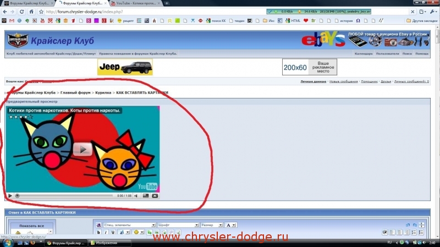Open the forum behavior rules link
Image resolution: width=440 pixels, height=247 pixels.
pyautogui.click(x=138, y=53)
